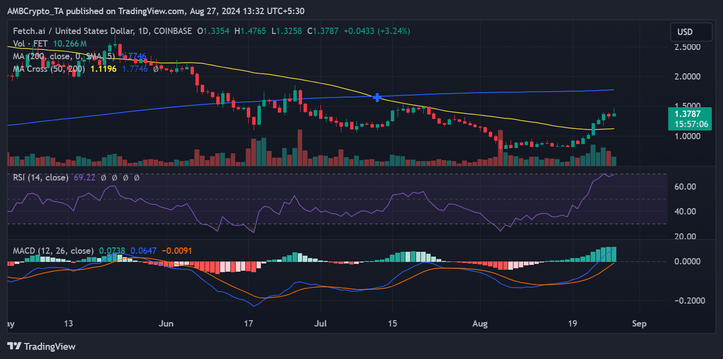The image size is (723, 359).
Task: Select the RSI (14, close) indicator legend
Action: click(41, 178)
